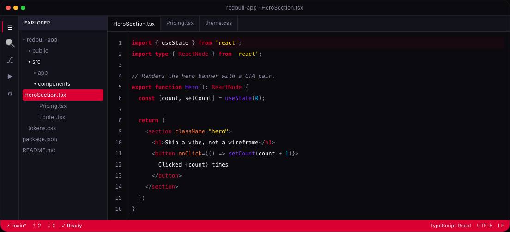Click the return keyword on line 8
Viewport: 510px width, 232px height.
[x=148, y=120]
